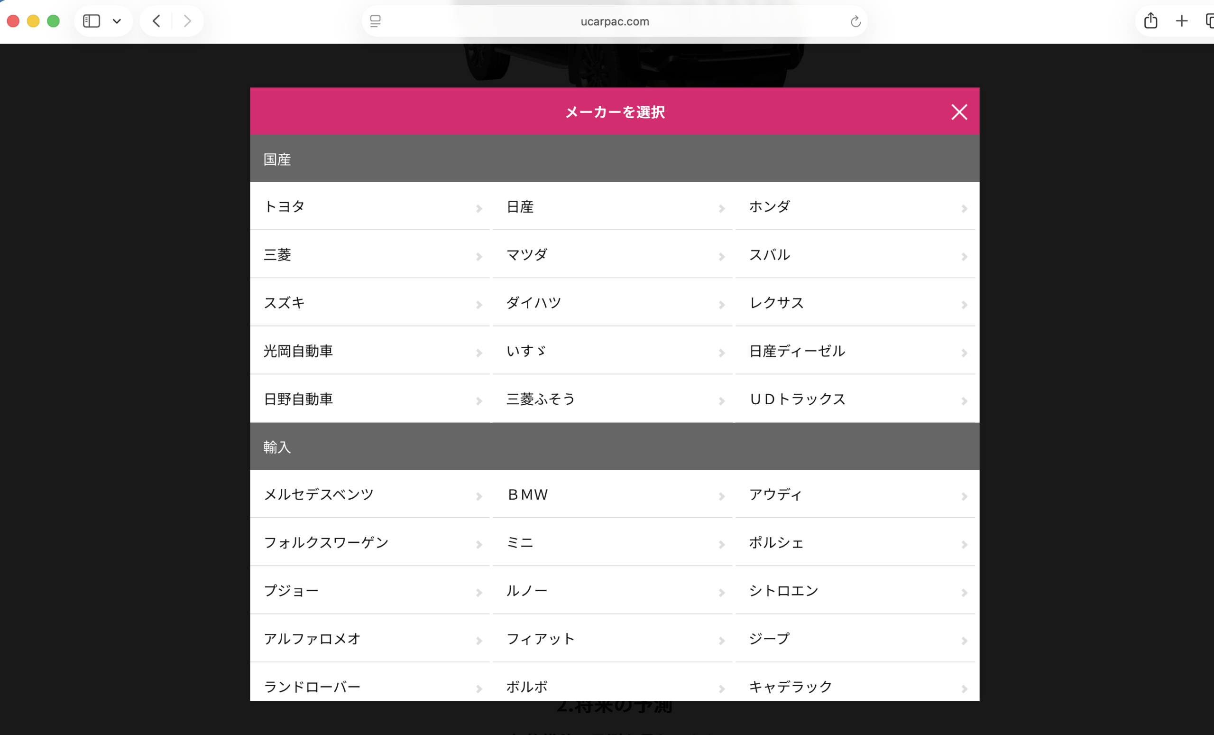Choose メルセデスベンツ from imports
The width and height of the screenshot is (1214, 735).
pyautogui.click(x=370, y=494)
